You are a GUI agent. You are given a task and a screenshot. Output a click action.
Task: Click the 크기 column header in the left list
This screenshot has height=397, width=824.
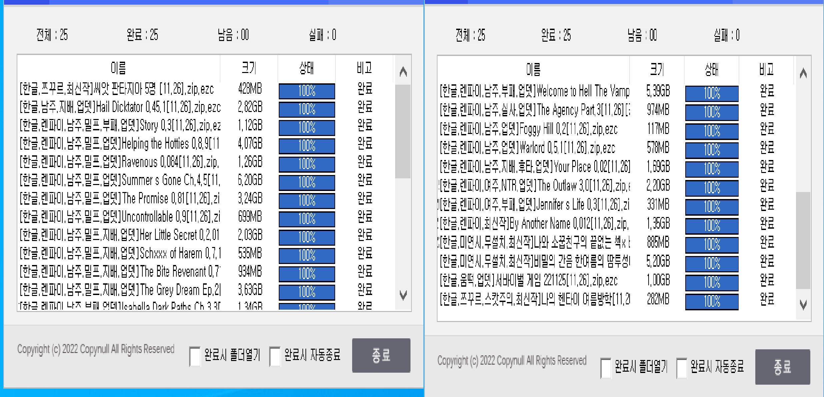[x=249, y=68]
